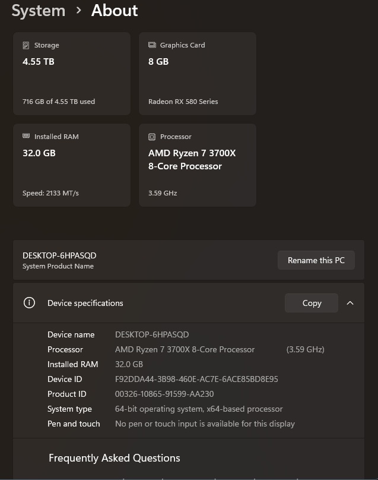The image size is (378, 480).
Task: Click the Graphics Card icon
Action: 151,45
